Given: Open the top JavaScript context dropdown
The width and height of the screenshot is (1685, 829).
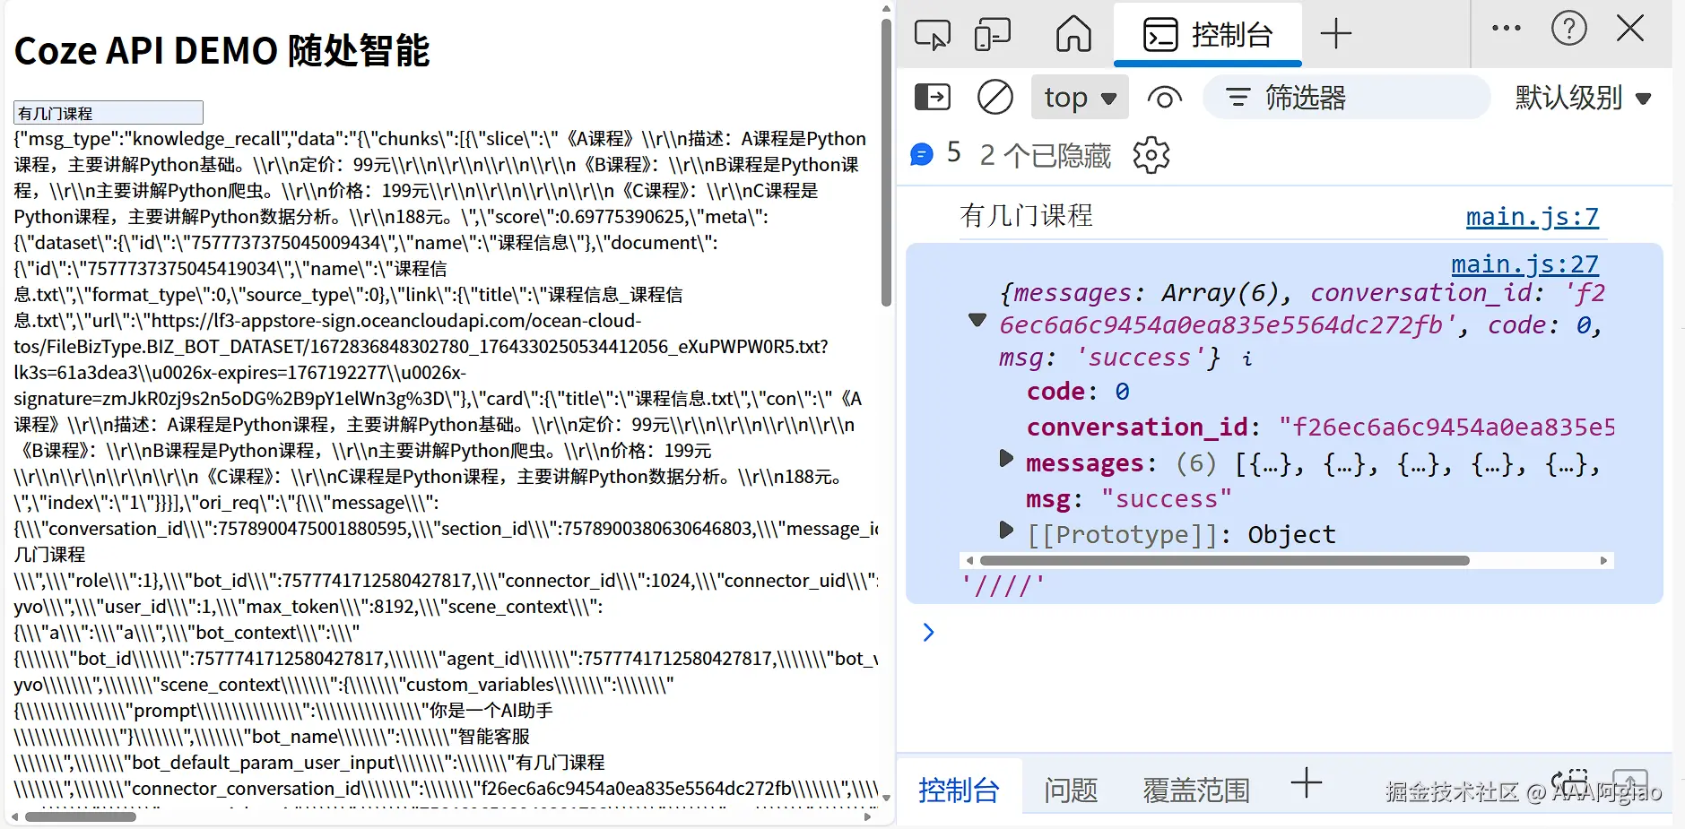Looking at the screenshot, I should pos(1081,97).
